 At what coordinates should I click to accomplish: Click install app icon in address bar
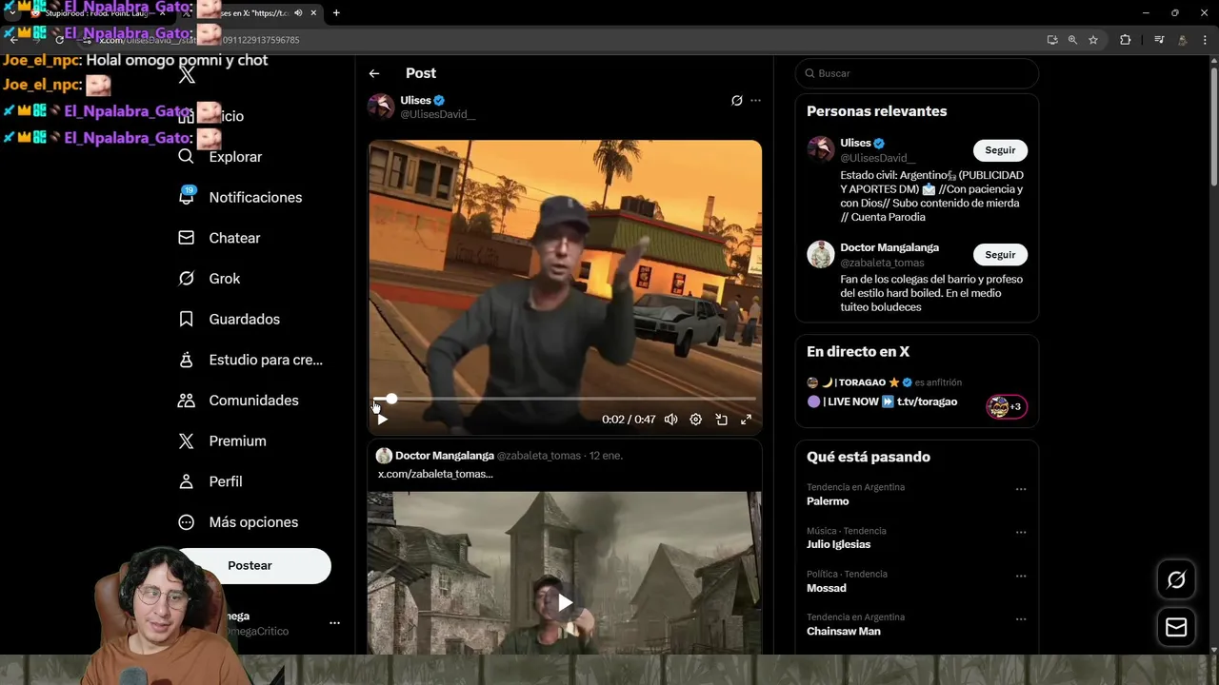pos(1052,40)
